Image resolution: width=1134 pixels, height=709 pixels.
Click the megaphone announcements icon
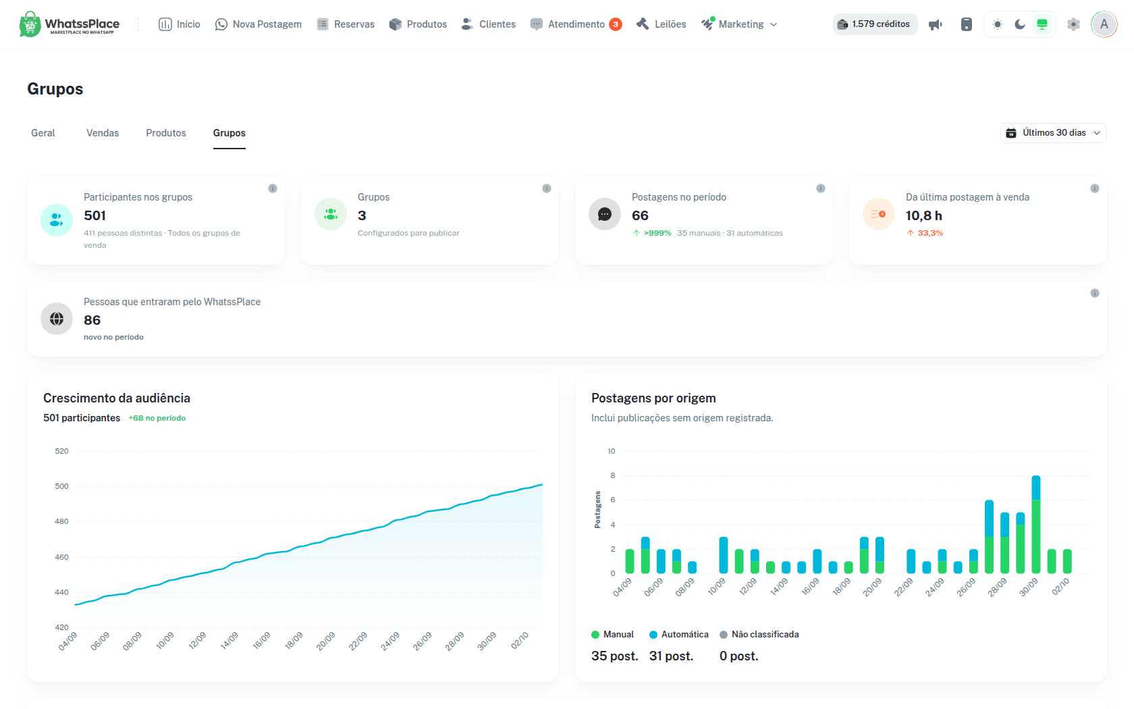936,24
